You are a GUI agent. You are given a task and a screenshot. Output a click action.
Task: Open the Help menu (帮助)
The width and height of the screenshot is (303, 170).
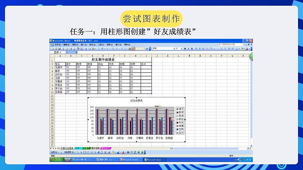point(127,44)
